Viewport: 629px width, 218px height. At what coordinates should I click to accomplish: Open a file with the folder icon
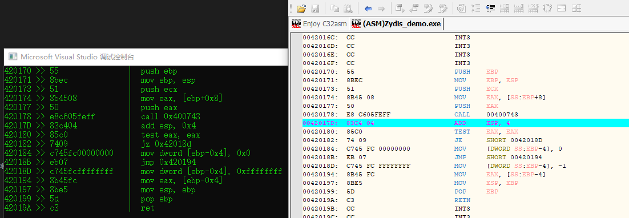pyautogui.click(x=301, y=9)
